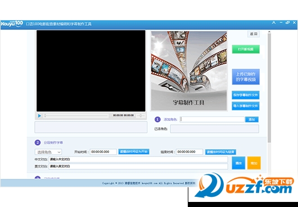This screenshot has width=298, height=207.
Task: Click 导入字幕制作文件 button
Action: coord(246,106)
